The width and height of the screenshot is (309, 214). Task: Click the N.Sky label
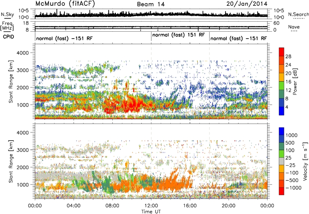point(7,14)
